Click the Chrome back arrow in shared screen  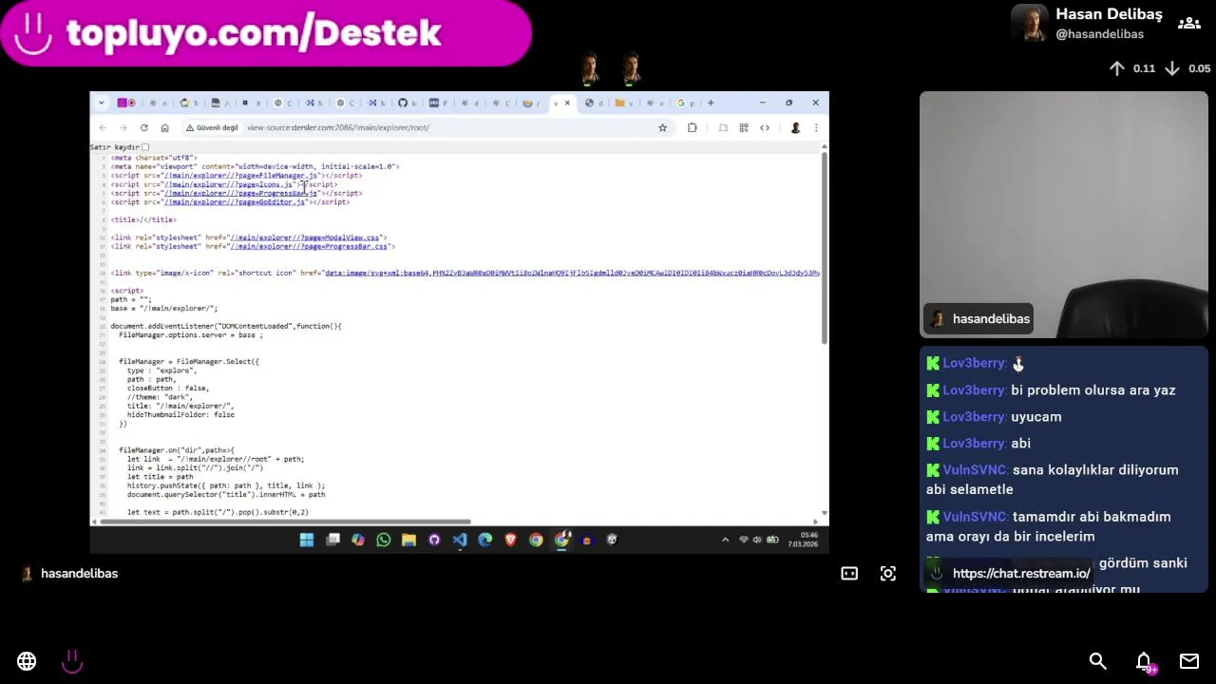[103, 127]
